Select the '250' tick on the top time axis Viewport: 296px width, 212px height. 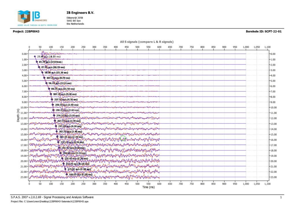83,47
